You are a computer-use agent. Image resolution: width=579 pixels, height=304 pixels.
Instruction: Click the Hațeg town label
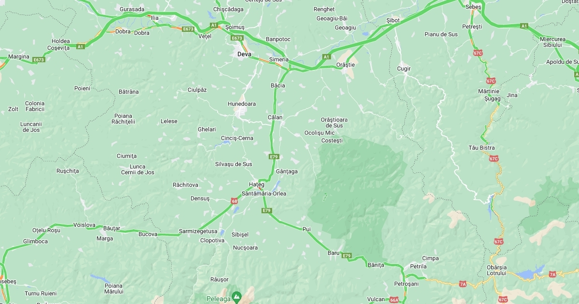click(x=256, y=185)
